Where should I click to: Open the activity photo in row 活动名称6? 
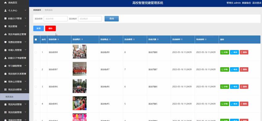(80, 86)
